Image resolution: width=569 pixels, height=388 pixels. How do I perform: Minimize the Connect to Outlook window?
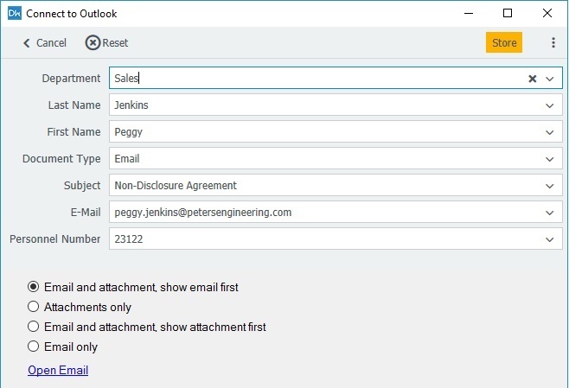[469, 14]
